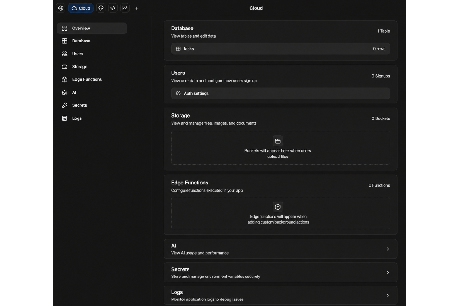The image size is (459, 306).
Task: Click 'View user data and configure' description
Action: tap(214, 81)
